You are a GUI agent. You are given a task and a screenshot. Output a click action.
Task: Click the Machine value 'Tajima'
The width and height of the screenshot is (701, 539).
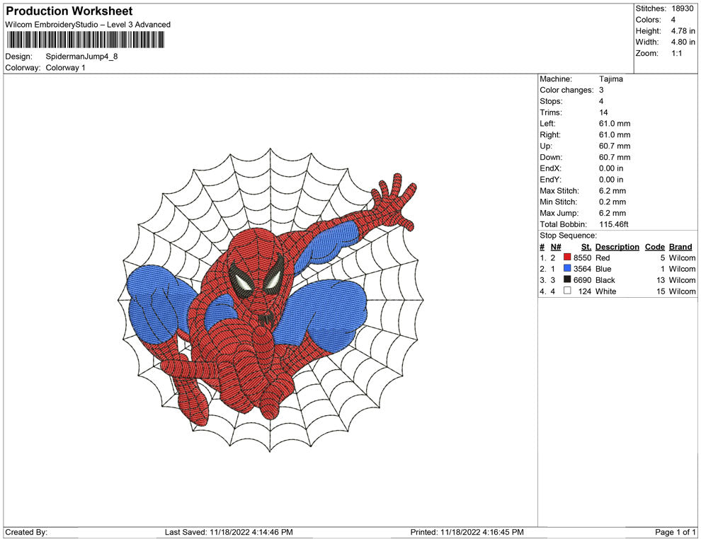pyautogui.click(x=610, y=79)
